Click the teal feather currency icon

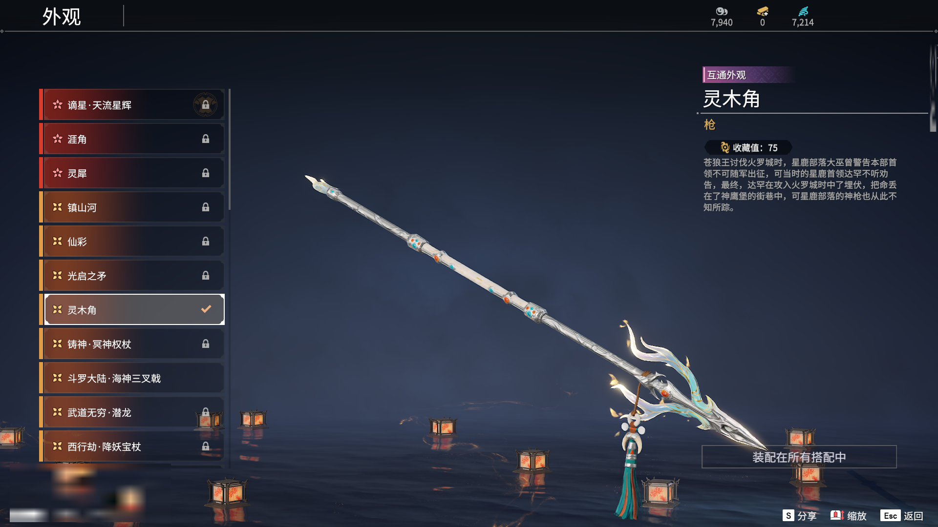[x=803, y=11]
